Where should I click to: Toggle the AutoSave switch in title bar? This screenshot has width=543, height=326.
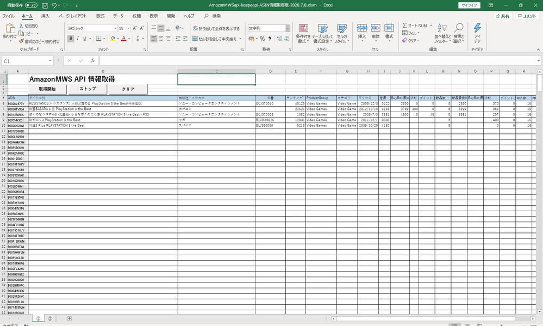coord(31,5)
